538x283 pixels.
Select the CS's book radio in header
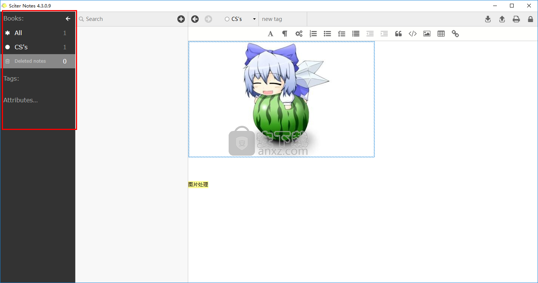pyautogui.click(x=227, y=19)
